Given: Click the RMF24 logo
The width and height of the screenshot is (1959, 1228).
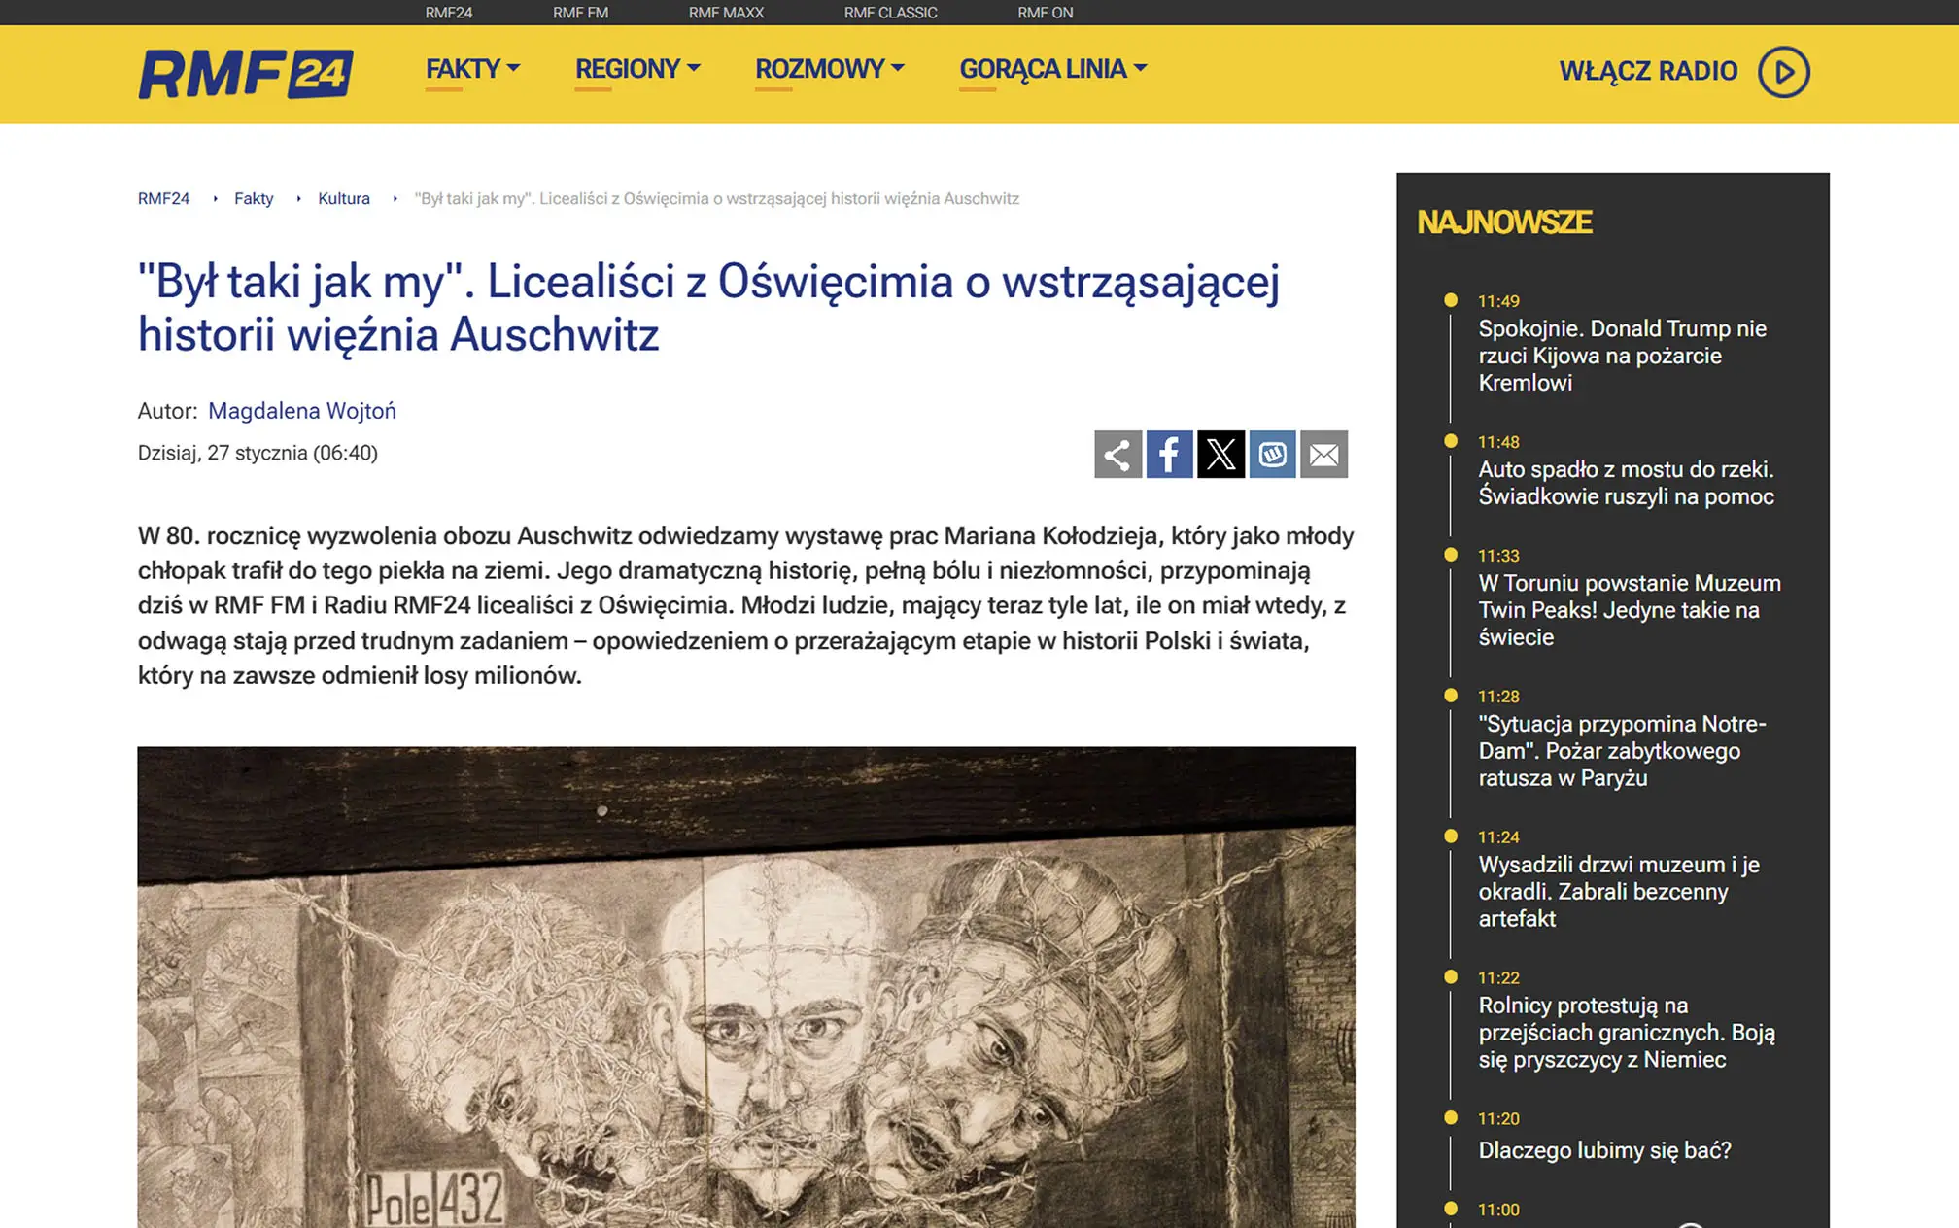Looking at the screenshot, I should [x=246, y=74].
